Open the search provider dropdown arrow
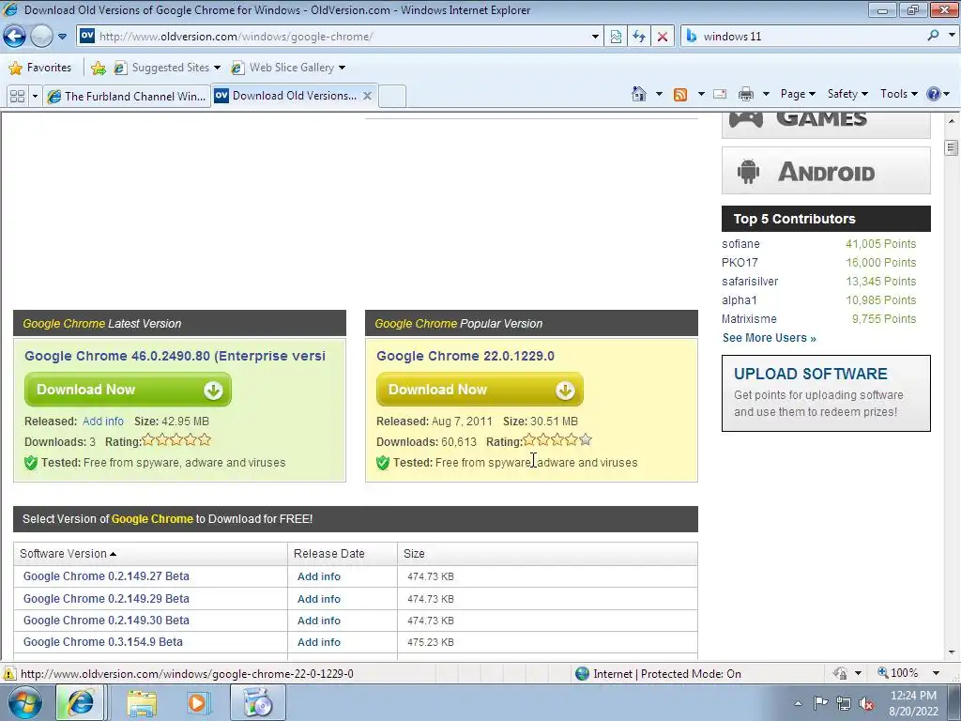961x721 pixels. [x=952, y=36]
